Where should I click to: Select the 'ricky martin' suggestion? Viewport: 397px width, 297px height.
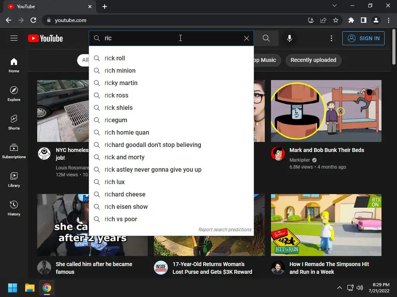171,83
